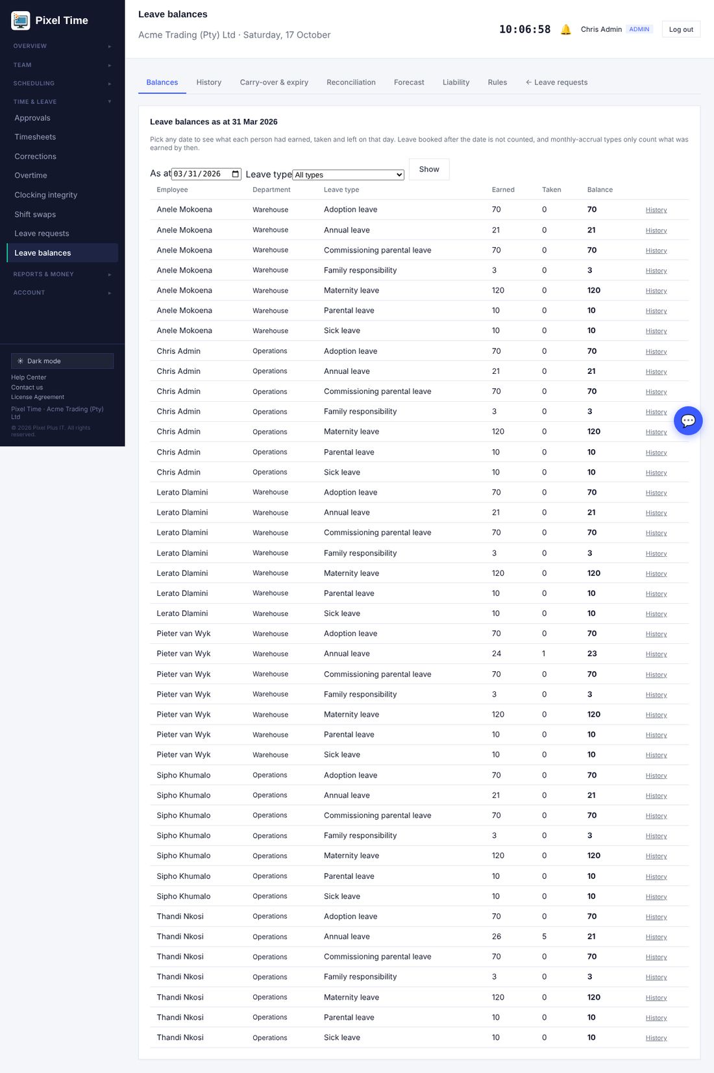Open Approvals in the sidebar
Screen dimensions: 714x1073
click(x=62, y=118)
